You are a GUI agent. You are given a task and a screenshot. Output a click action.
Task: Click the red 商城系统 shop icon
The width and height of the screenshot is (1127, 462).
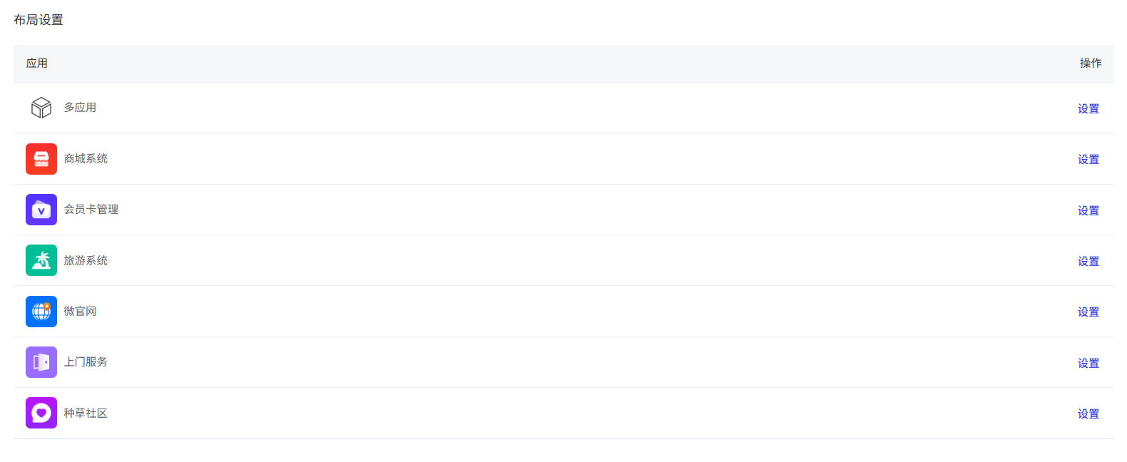tap(41, 159)
